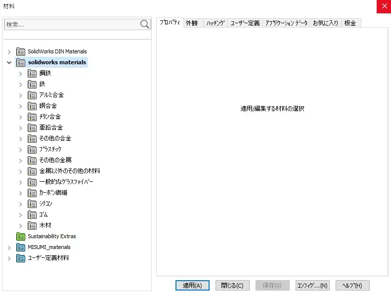Click the 鋼鉄 category folder icon
This screenshot has height=294, width=391.
pyautogui.click(x=32, y=73)
